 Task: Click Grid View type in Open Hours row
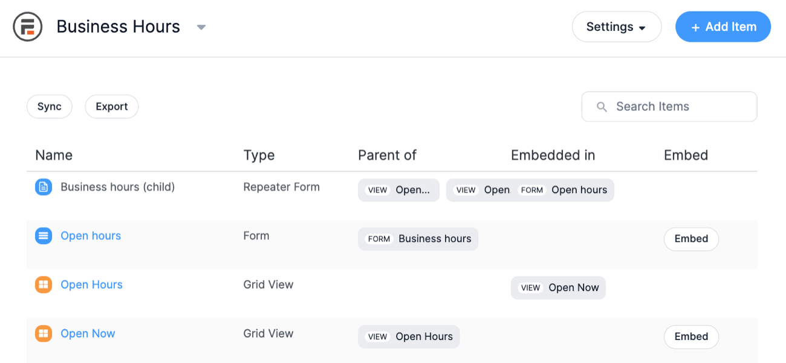pos(268,284)
